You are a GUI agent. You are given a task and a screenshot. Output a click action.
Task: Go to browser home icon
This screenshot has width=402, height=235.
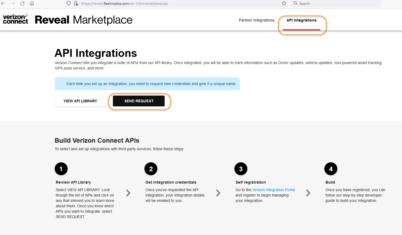[x=32, y=3]
